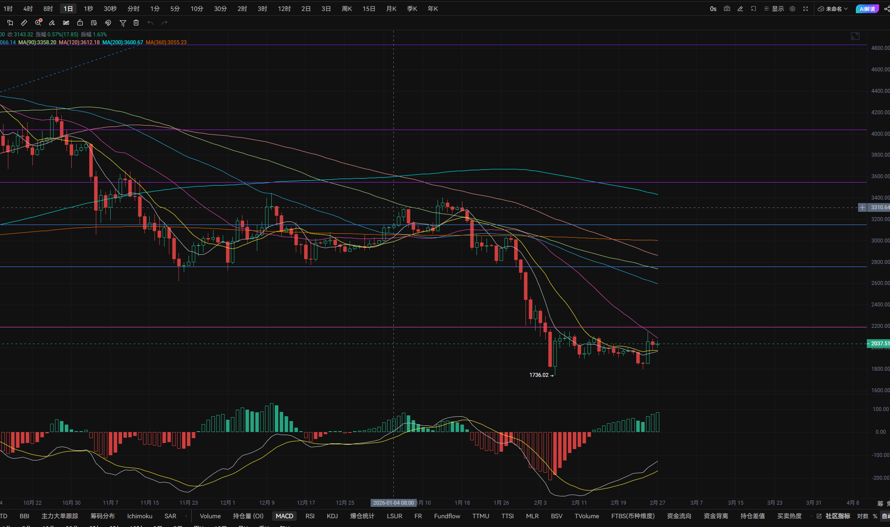
Task: Take a chart screenshot with camera icon
Action: [727, 9]
